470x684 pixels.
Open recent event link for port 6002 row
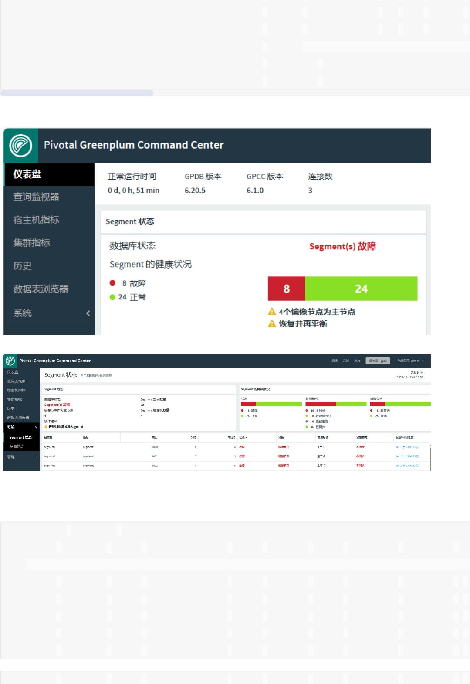[x=407, y=466]
